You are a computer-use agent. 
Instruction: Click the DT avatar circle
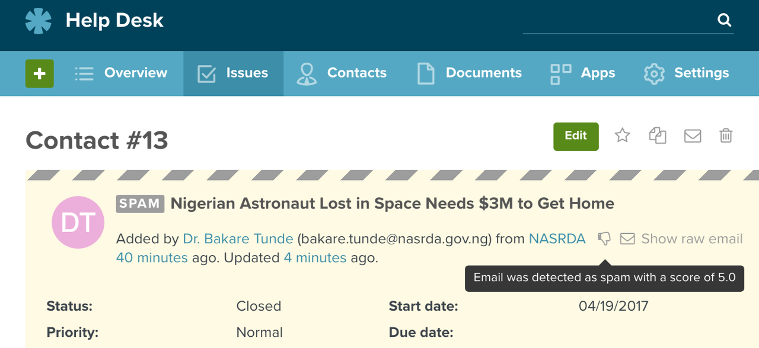pyautogui.click(x=78, y=223)
